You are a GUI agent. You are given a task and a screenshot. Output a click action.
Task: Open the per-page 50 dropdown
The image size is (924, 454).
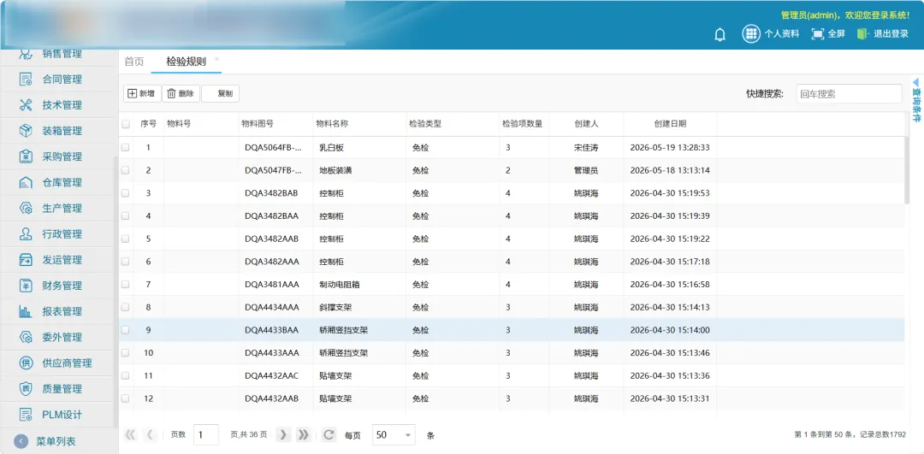point(394,435)
